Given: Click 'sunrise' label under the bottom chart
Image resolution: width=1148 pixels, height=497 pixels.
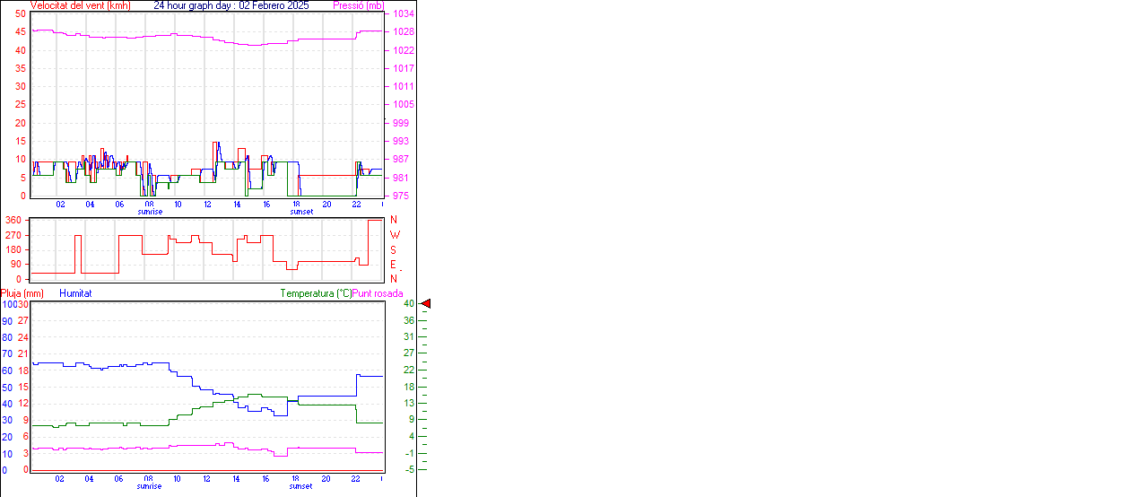Looking at the screenshot, I should click(x=150, y=486).
